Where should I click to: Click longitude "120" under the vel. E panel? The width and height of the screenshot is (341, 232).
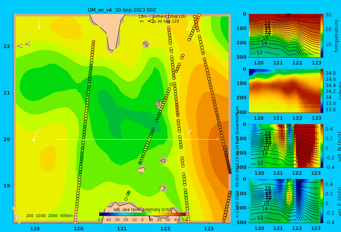point(259,228)
